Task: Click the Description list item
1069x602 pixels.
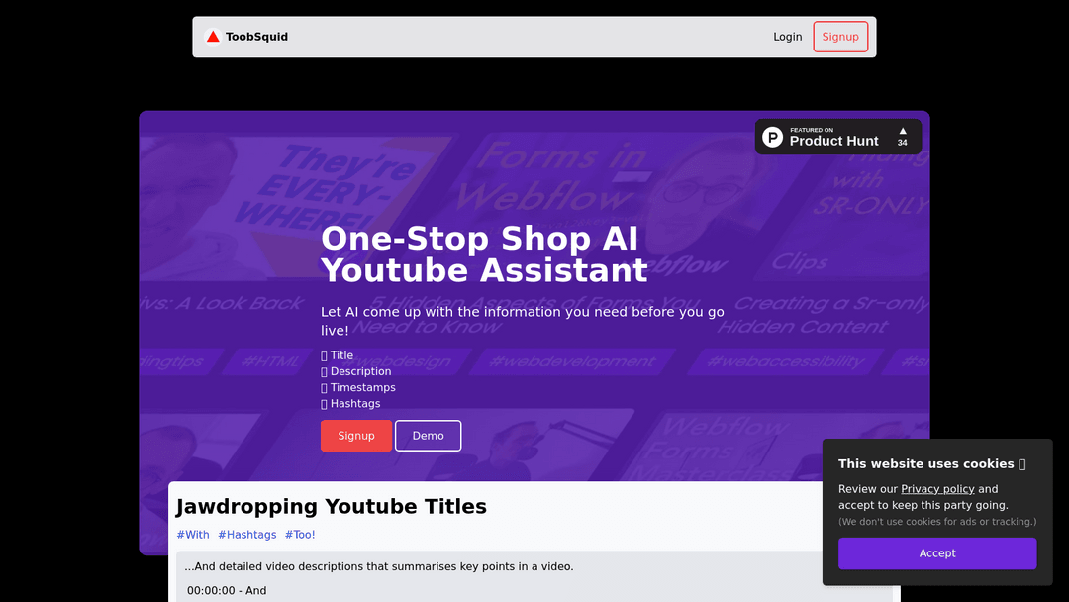Action: 356,371
